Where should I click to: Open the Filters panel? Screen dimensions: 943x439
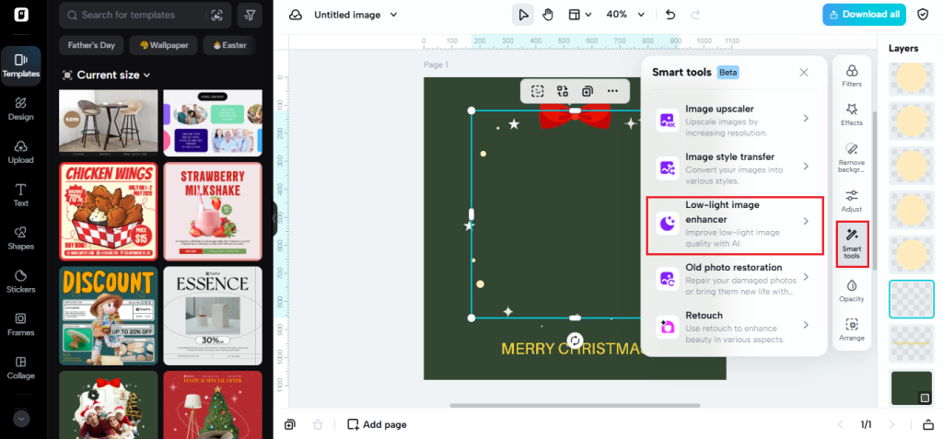852,76
